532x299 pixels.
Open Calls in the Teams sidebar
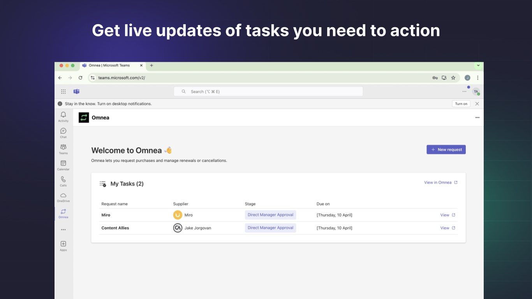click(x=63, y=181)
